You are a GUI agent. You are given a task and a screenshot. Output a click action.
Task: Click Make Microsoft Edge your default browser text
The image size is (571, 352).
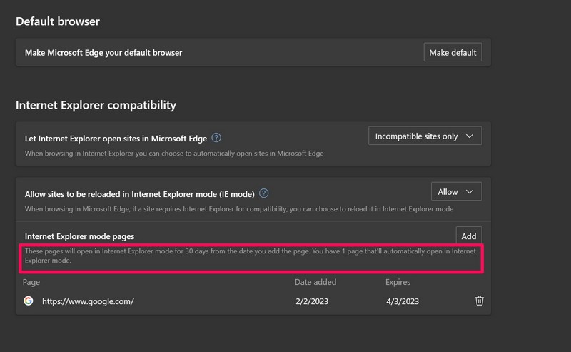click(104, 53)
